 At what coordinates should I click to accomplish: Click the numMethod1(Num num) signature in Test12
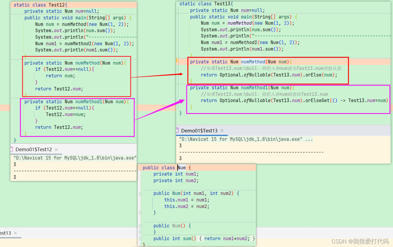77,102
